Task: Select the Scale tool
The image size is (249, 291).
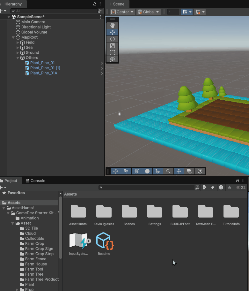Action: [113, 46]
